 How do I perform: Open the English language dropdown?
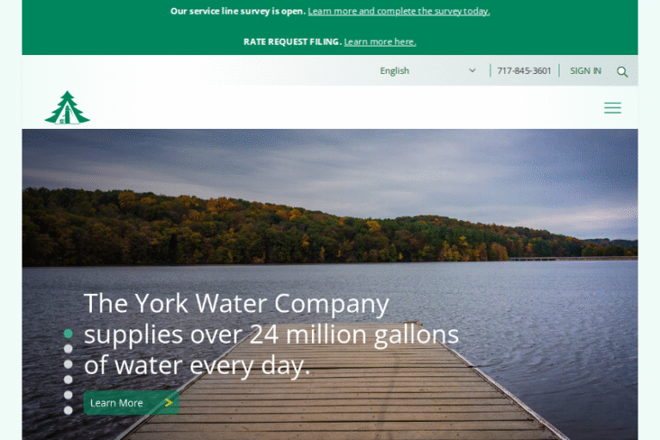pos(428,70)
